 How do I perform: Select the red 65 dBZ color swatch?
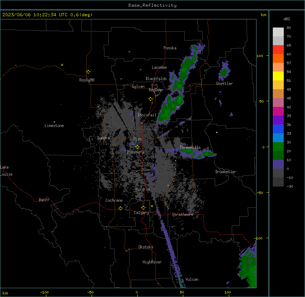(x=278, y=49)
